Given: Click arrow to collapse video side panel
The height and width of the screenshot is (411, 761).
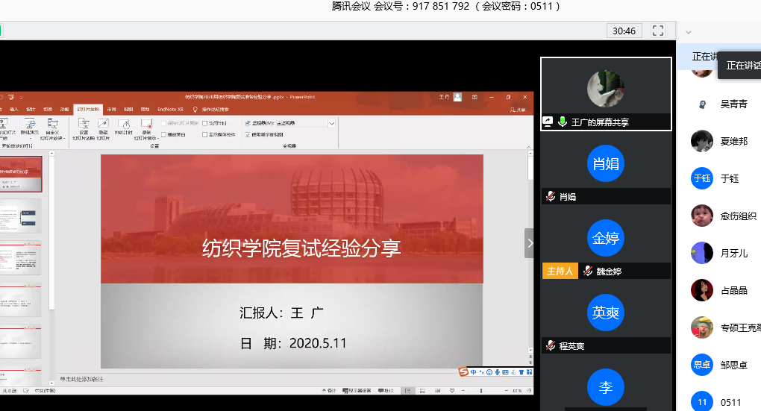Looking at the screenshot, I should 530,243.
